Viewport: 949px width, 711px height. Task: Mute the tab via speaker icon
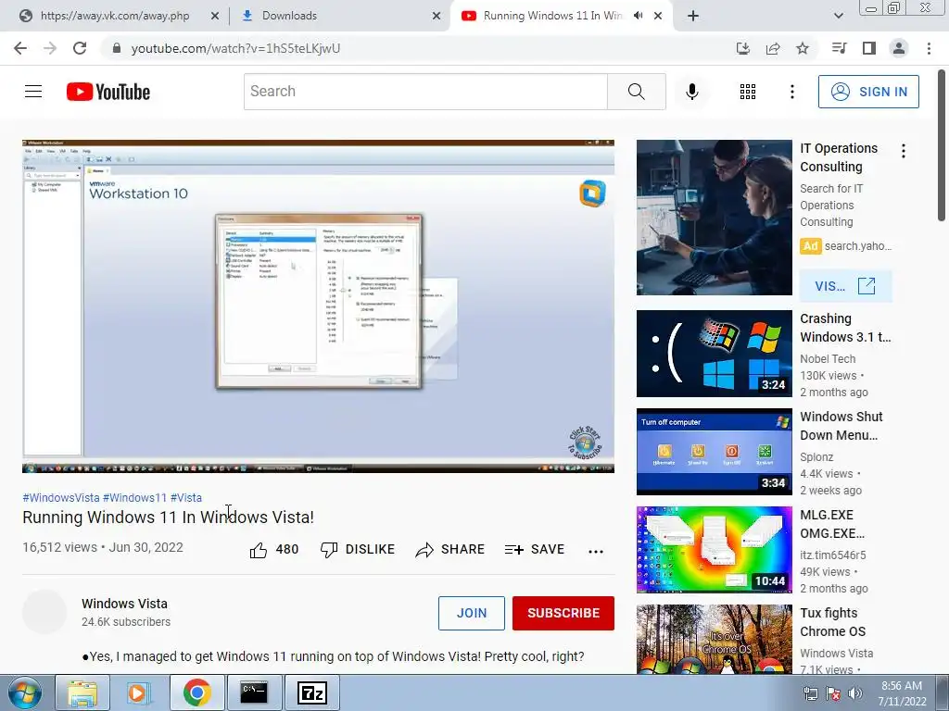[638, 16]
